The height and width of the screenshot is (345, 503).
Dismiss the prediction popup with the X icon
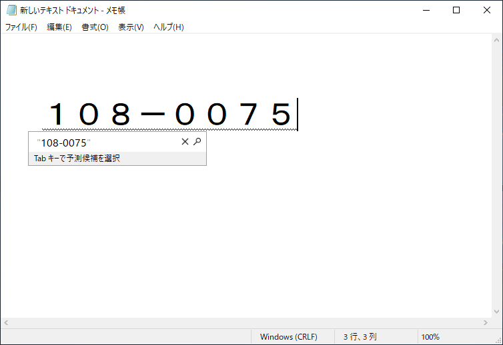pyautogui.click(x=185, y=142)
